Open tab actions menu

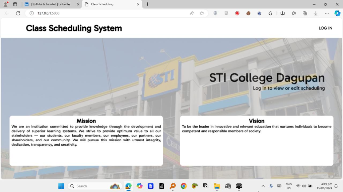[x=15, y=4]
